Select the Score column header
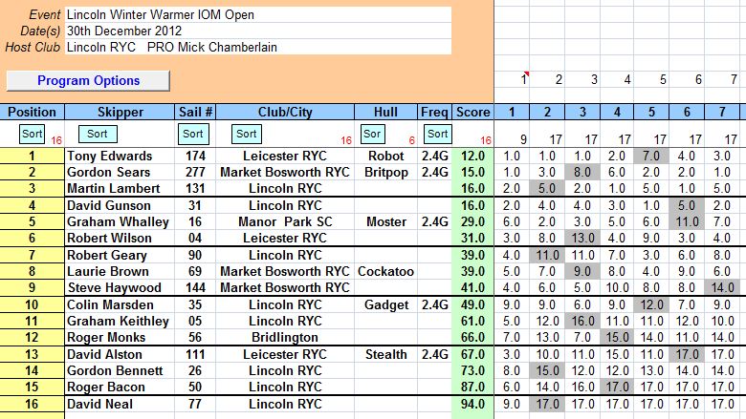This screenshot has width=746, height=419. tap(473, 112)
